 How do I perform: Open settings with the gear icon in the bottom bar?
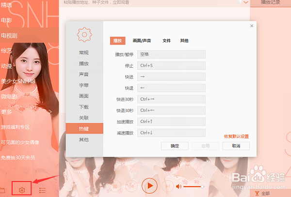[22, 190]
